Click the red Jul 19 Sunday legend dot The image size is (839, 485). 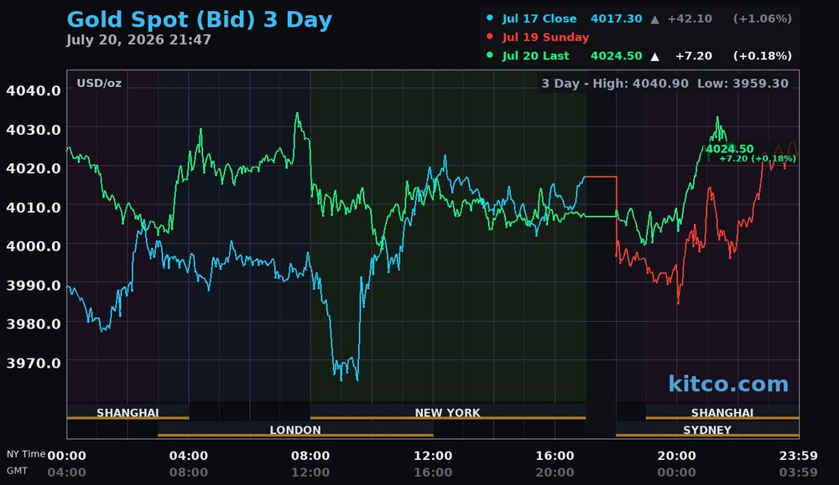(490, 37)
